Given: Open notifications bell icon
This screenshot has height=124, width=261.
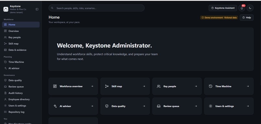Looking at the screenshot, I should tap(242, 8).
